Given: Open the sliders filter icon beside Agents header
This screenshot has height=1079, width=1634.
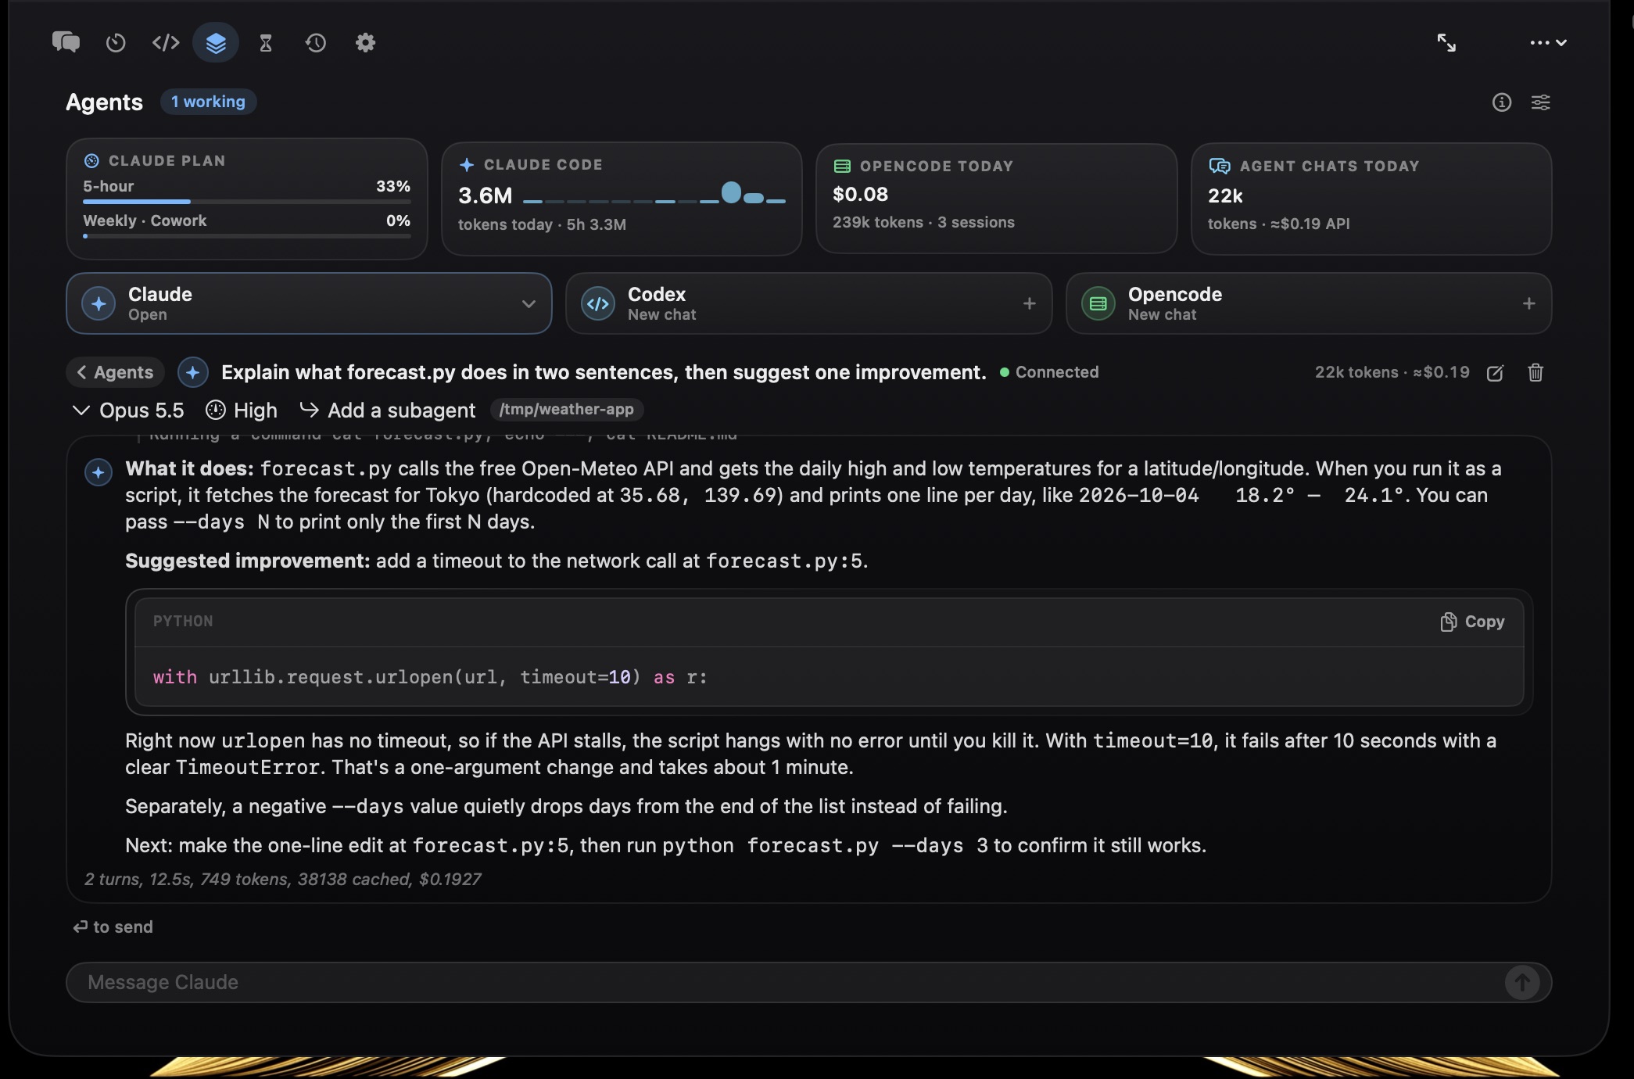Looking at the screenshot, I should point(1541,102).
